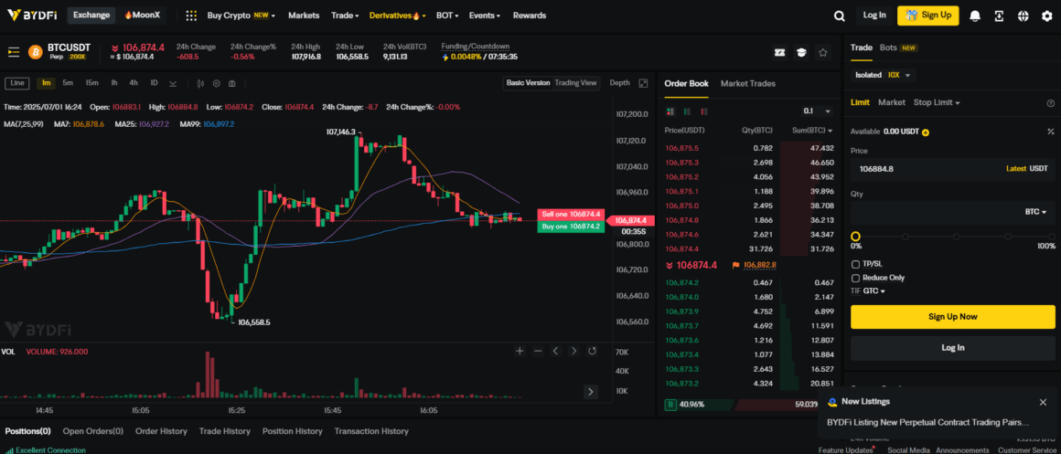Viewport: 1061px width, 454px height.
Task: Open the MoonX button
Action: pos(142,15)
